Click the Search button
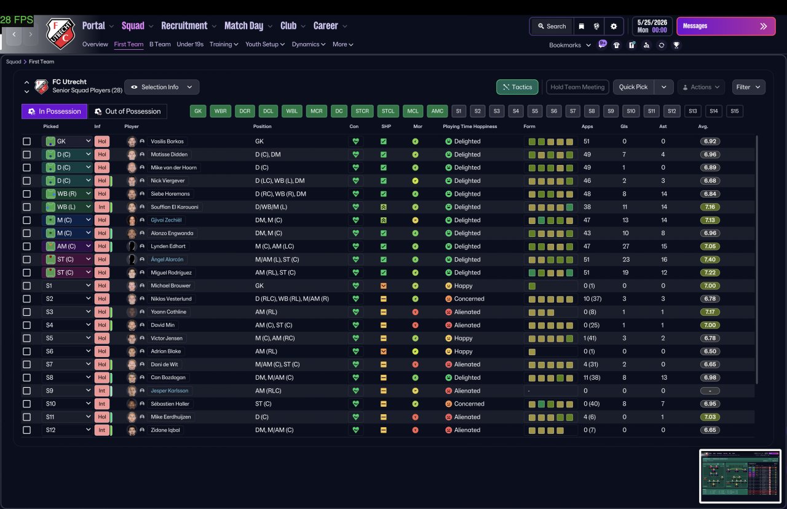The height and width of the screenshot is (509, 787). coord(552,26)
